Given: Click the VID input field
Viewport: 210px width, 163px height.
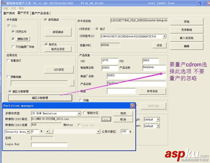Looking at the screenshot, I should [110, 61].
